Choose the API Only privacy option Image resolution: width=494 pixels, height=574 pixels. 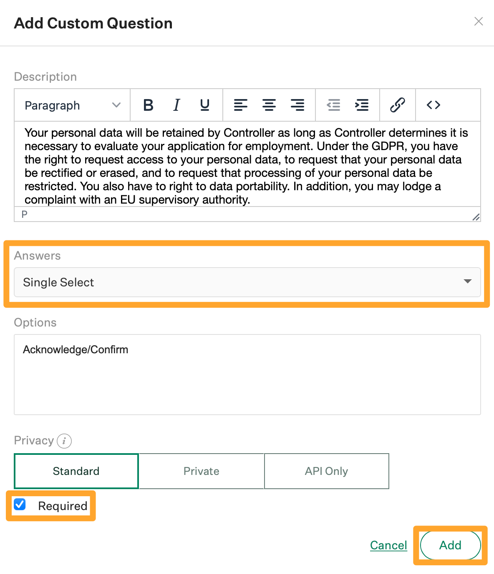tap(326, 471)
